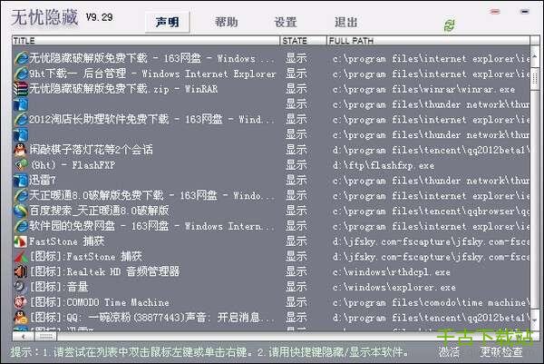The height and width of the screenshot is (364, 544).
Task: Click the FULL PATH column header
Action: (x=426, y=41)
